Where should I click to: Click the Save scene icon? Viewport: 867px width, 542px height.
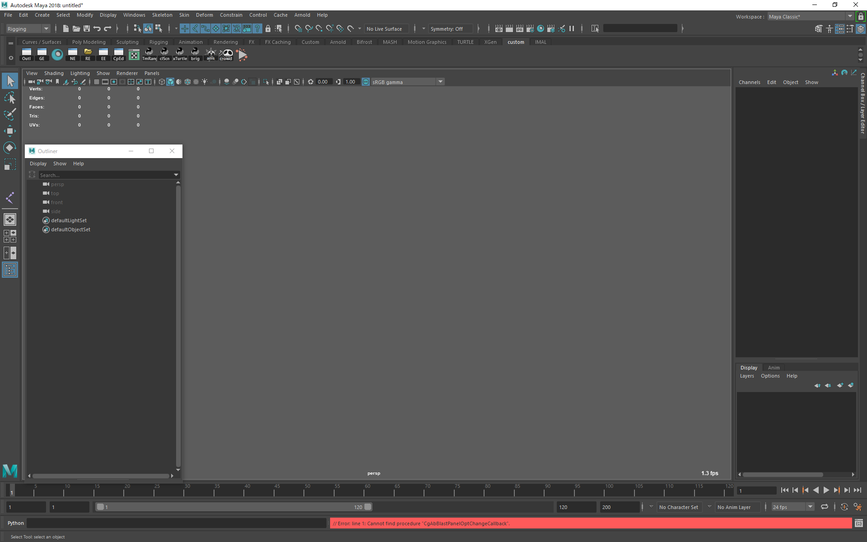pyautogui.click(x=87, y=28)
